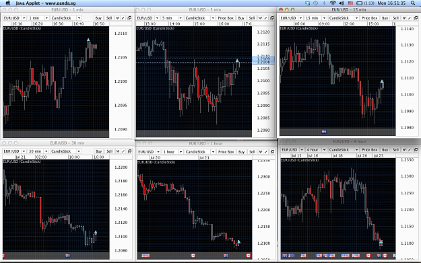Click the detach chart icon in 1 hour window
Screen dimensions: 421x263
[272, 152]
